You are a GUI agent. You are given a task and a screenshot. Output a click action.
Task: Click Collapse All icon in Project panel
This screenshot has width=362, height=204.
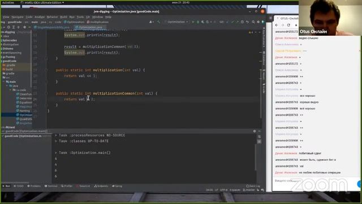click(x=19, y=27)
